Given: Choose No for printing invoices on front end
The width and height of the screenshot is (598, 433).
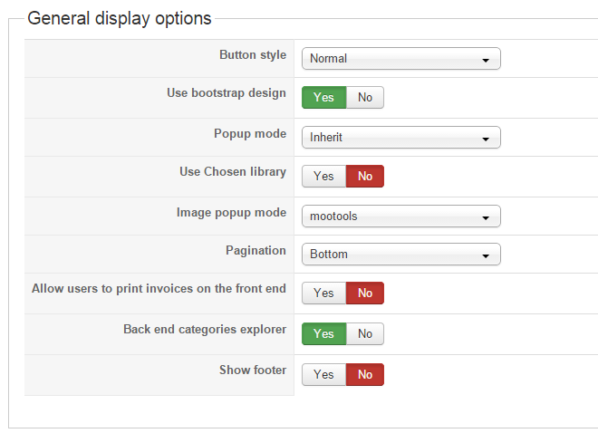Looking at the screenshot, I should click(x=365, y=293).
